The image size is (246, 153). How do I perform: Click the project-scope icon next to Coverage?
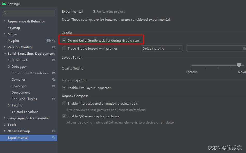tap(53, 86)
